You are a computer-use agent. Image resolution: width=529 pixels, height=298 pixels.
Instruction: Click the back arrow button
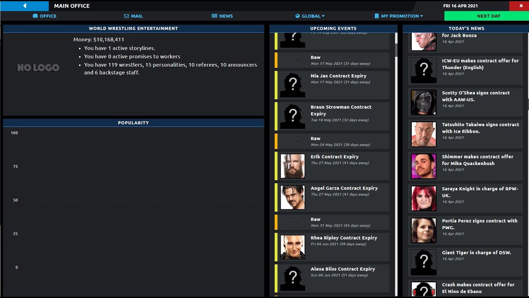pos(24,6)
